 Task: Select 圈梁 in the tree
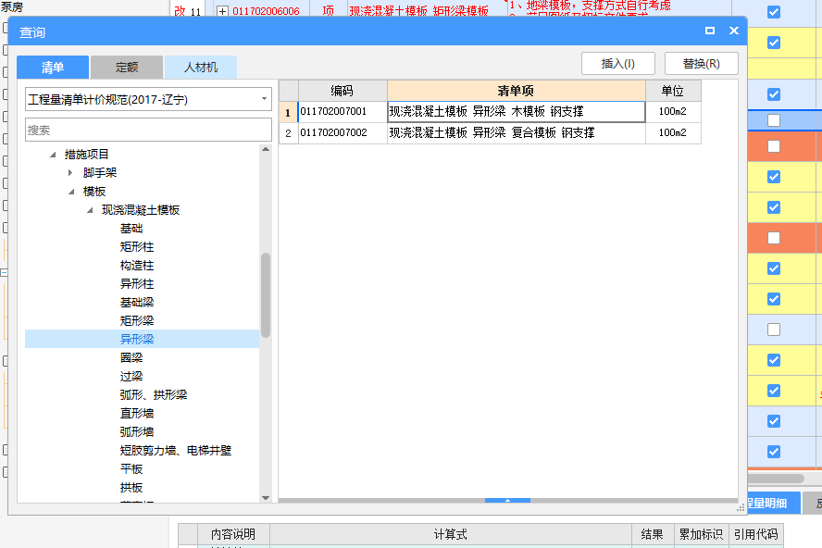point(131,357)
